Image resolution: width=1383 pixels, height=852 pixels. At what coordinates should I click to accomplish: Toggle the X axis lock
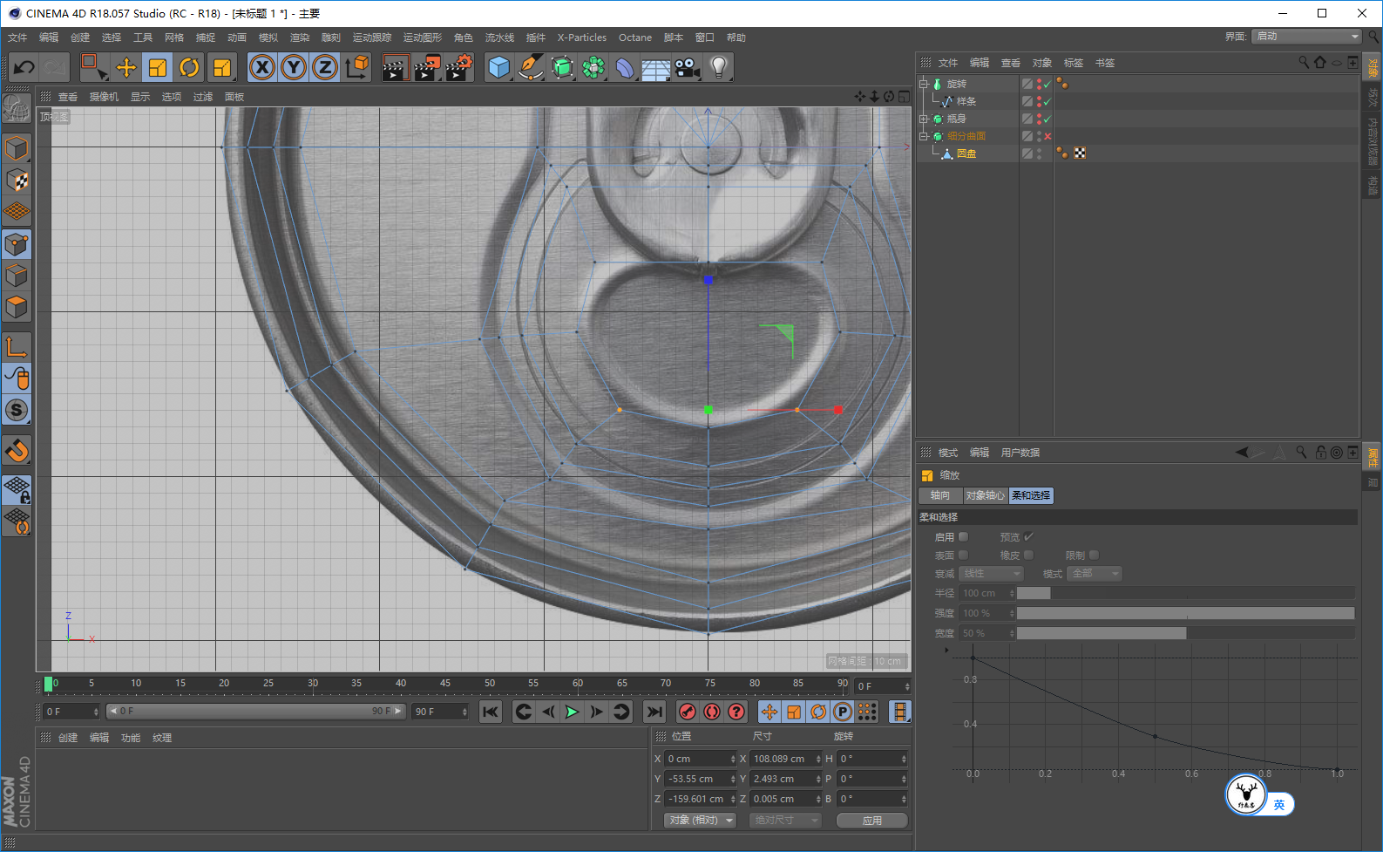click(x=262, y=67)
